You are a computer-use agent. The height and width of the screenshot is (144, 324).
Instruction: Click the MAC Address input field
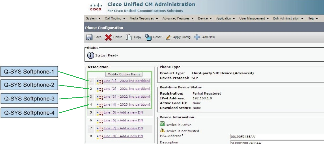click(x=277, y=137)
